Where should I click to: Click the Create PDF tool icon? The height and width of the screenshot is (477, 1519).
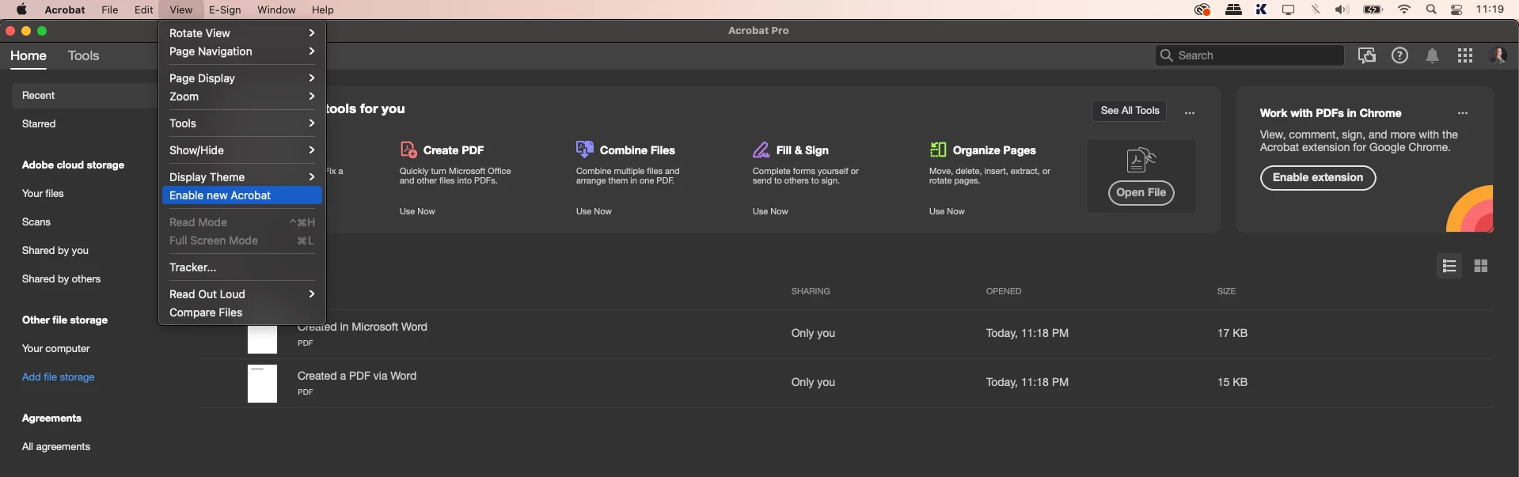coord(408,150)
